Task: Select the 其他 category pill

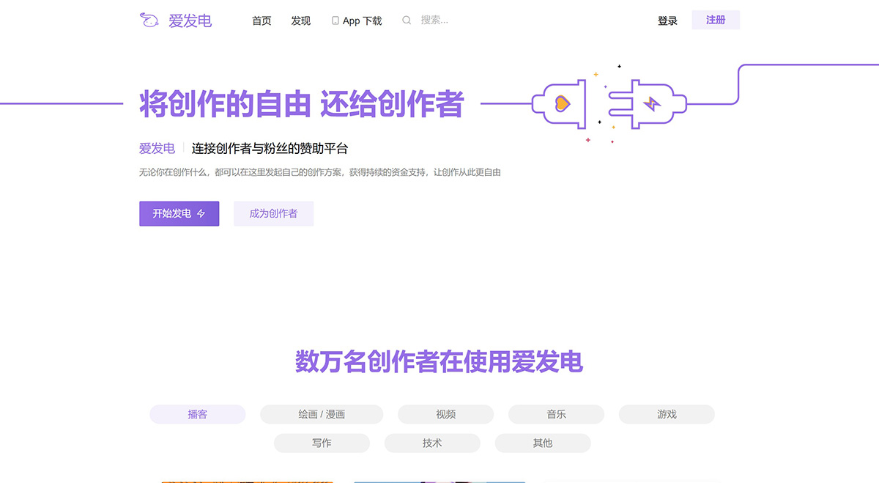Action: pyautogui.click(x=543, y=443)
